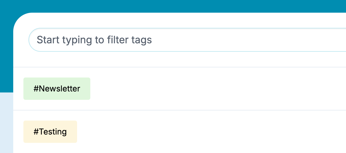The height and width of the screenshot is (153, 346).
Task: Open the #Testing tag row
Action: pyautogui.click(x=153, y=131)
